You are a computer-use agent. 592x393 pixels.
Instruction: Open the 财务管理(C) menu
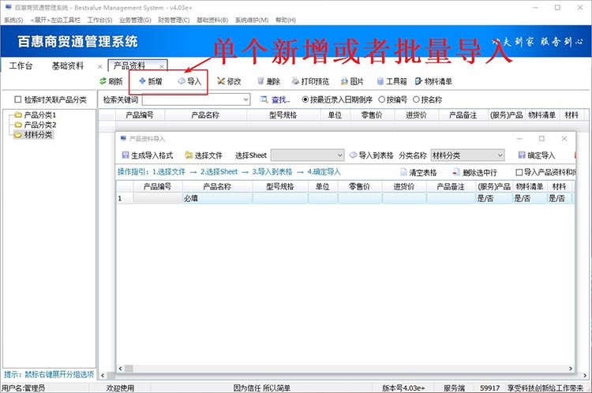pyautogui.click(x=174, y=20)
